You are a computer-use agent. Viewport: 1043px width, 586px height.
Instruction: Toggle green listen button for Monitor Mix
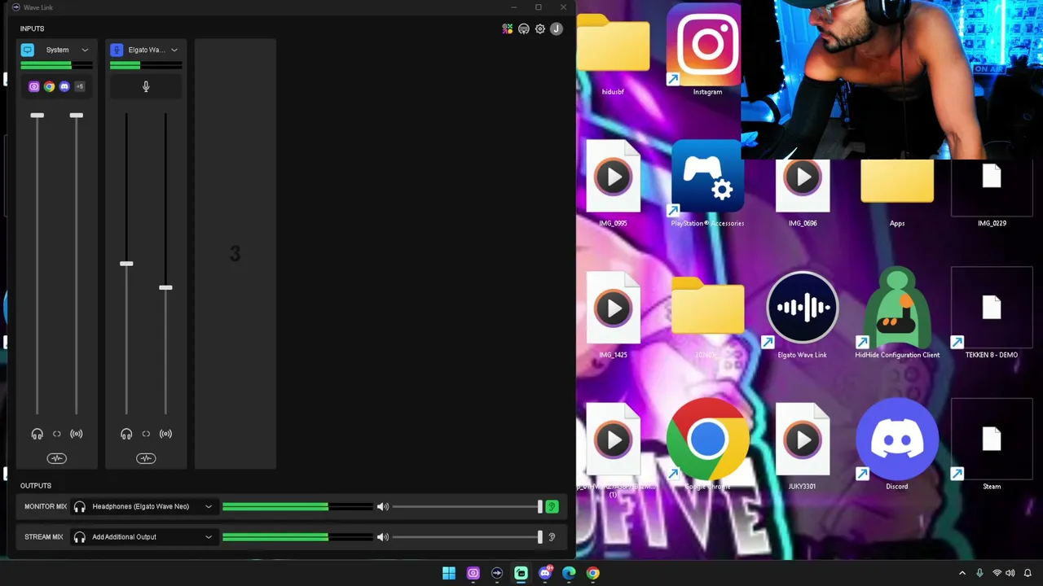point(552,507)
